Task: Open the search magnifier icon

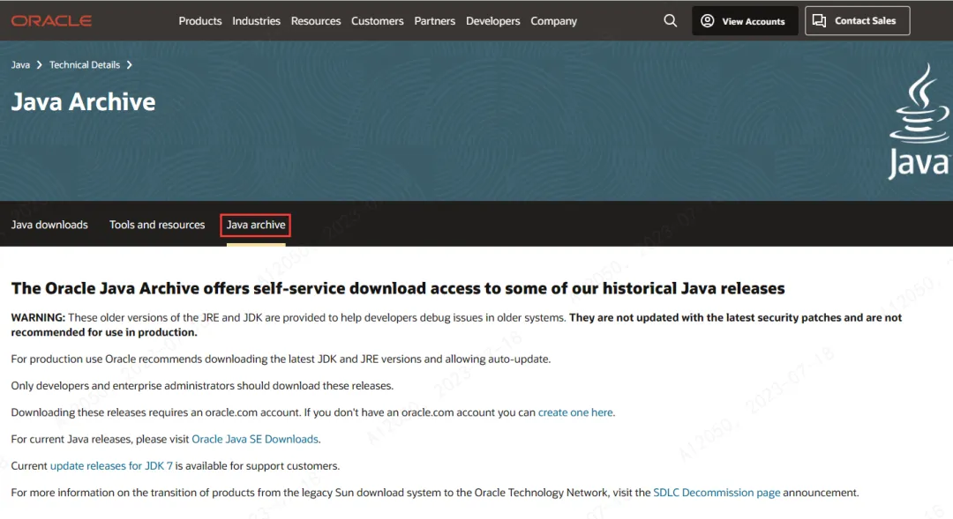Action: click(x=671, y=20)
